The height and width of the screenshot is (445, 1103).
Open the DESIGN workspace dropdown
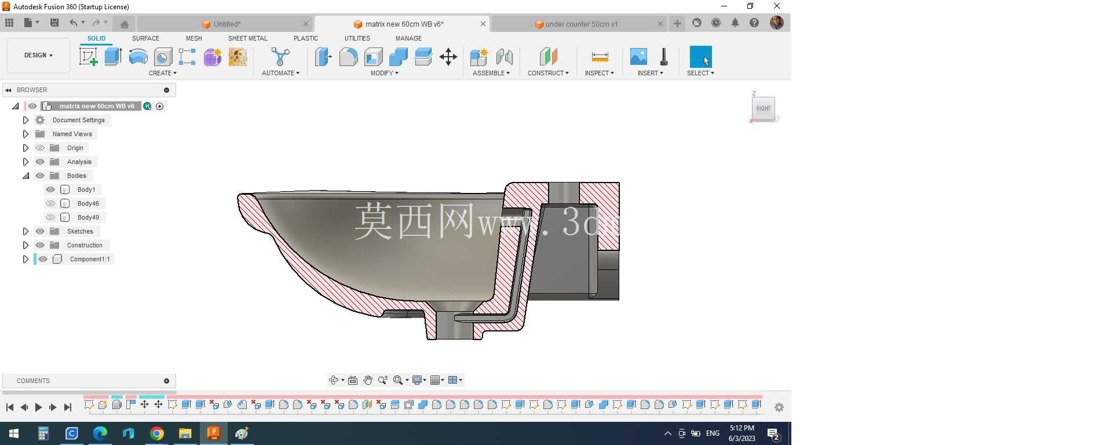pos(38,55)
